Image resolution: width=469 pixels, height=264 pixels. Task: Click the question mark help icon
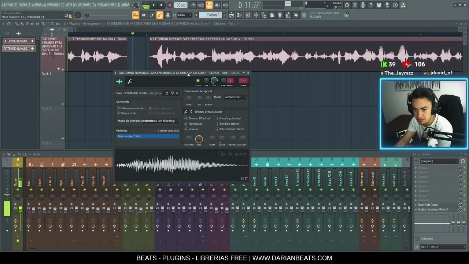371,5
